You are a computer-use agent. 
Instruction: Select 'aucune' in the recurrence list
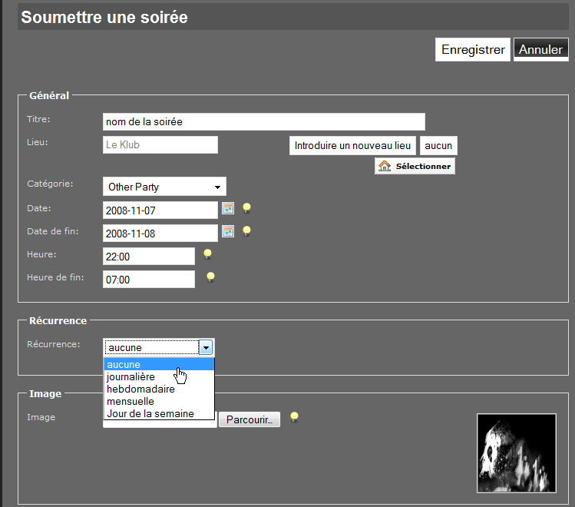pos(159,364)
